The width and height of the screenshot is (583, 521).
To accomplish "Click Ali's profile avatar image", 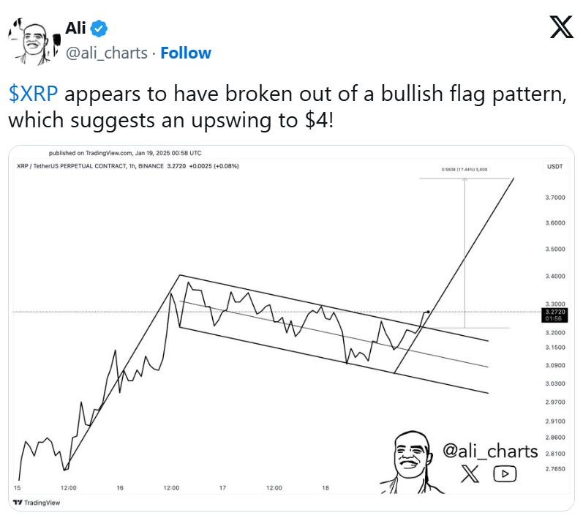I will click(x=34, y=41).
